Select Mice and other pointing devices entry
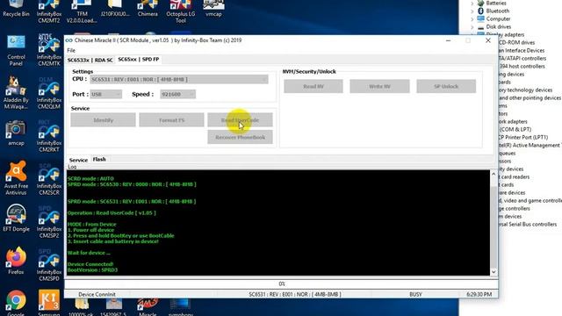Image resolution: width=562 pixels, height=316 pixels. pyautogui.click(x=530, y=97)
